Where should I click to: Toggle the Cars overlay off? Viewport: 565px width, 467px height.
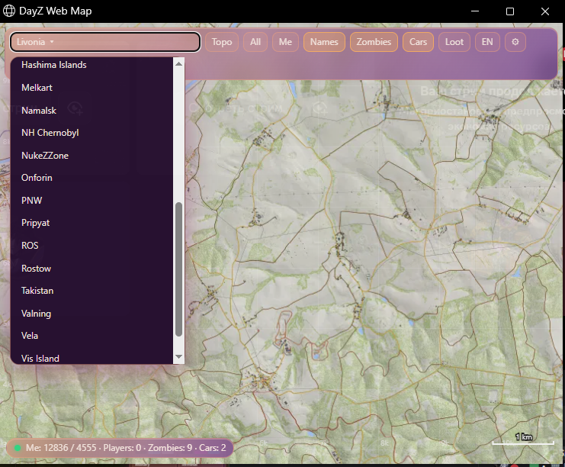(418, 42)
